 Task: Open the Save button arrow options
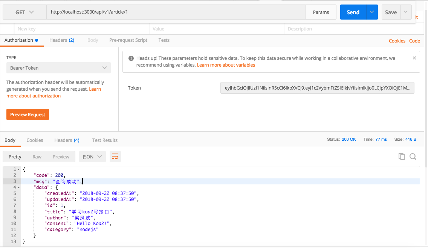coord(406,12)
